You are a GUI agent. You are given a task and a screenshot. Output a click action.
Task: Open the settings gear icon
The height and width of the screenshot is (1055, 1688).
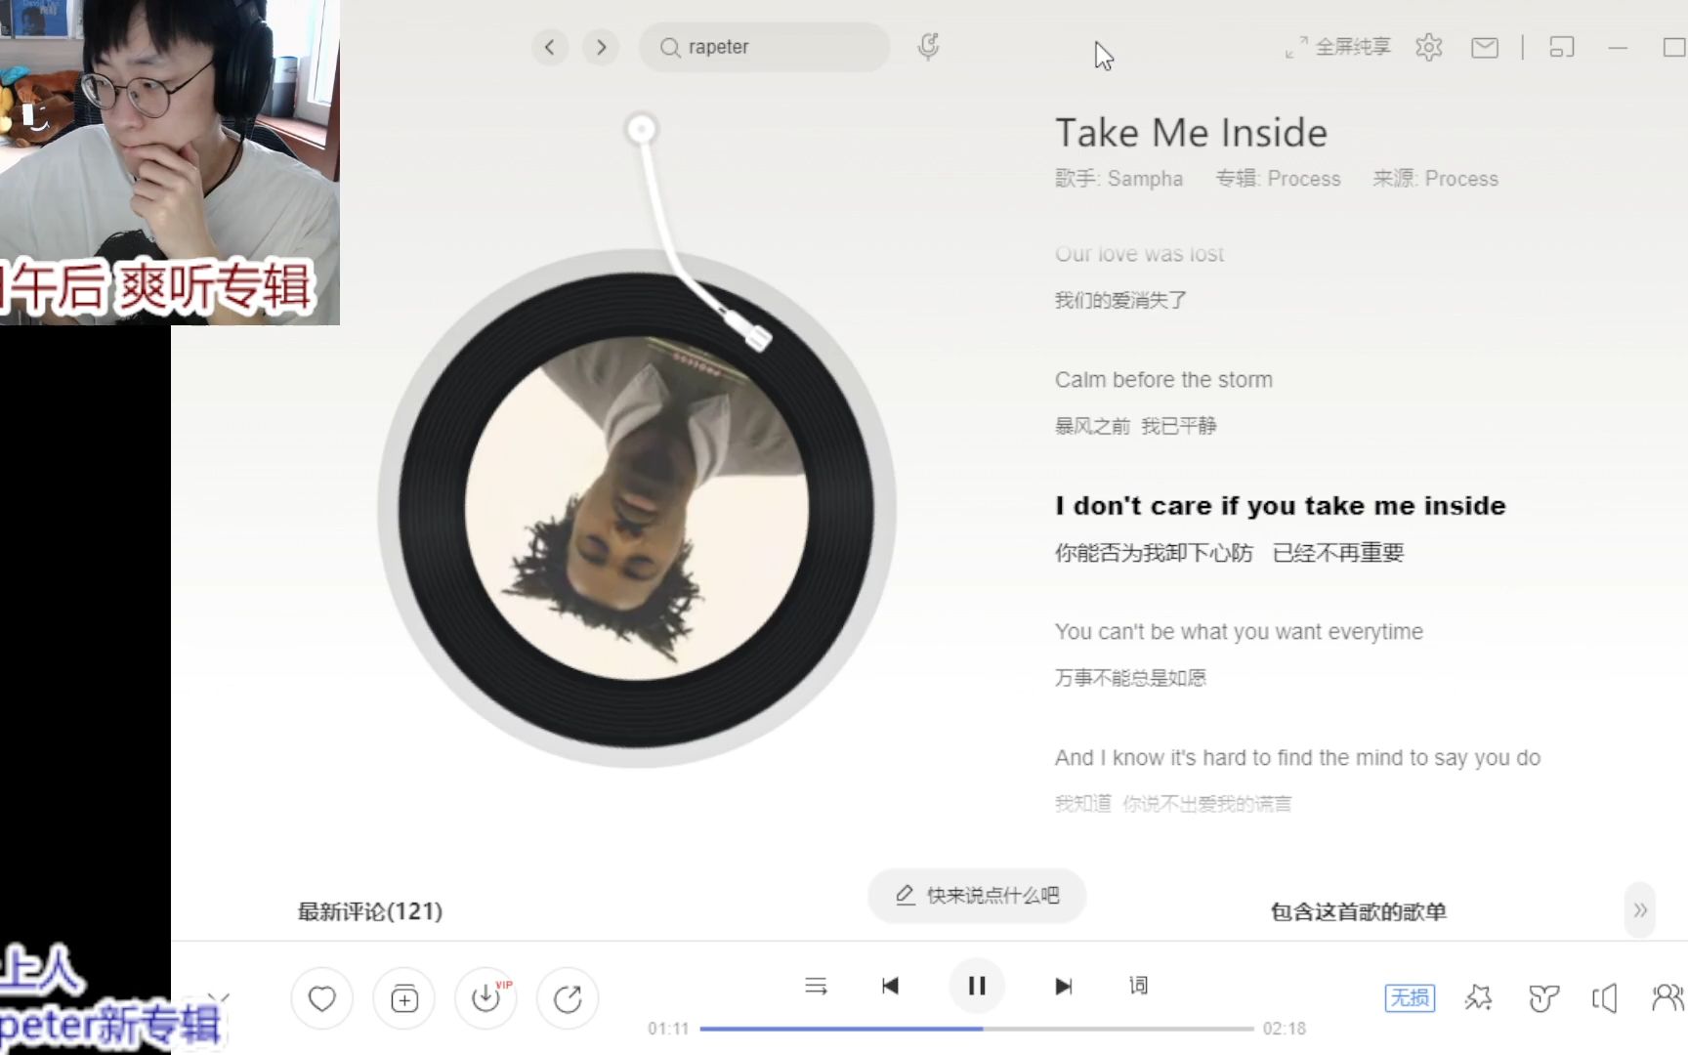pyautogui.click(x=1428, y=47)
